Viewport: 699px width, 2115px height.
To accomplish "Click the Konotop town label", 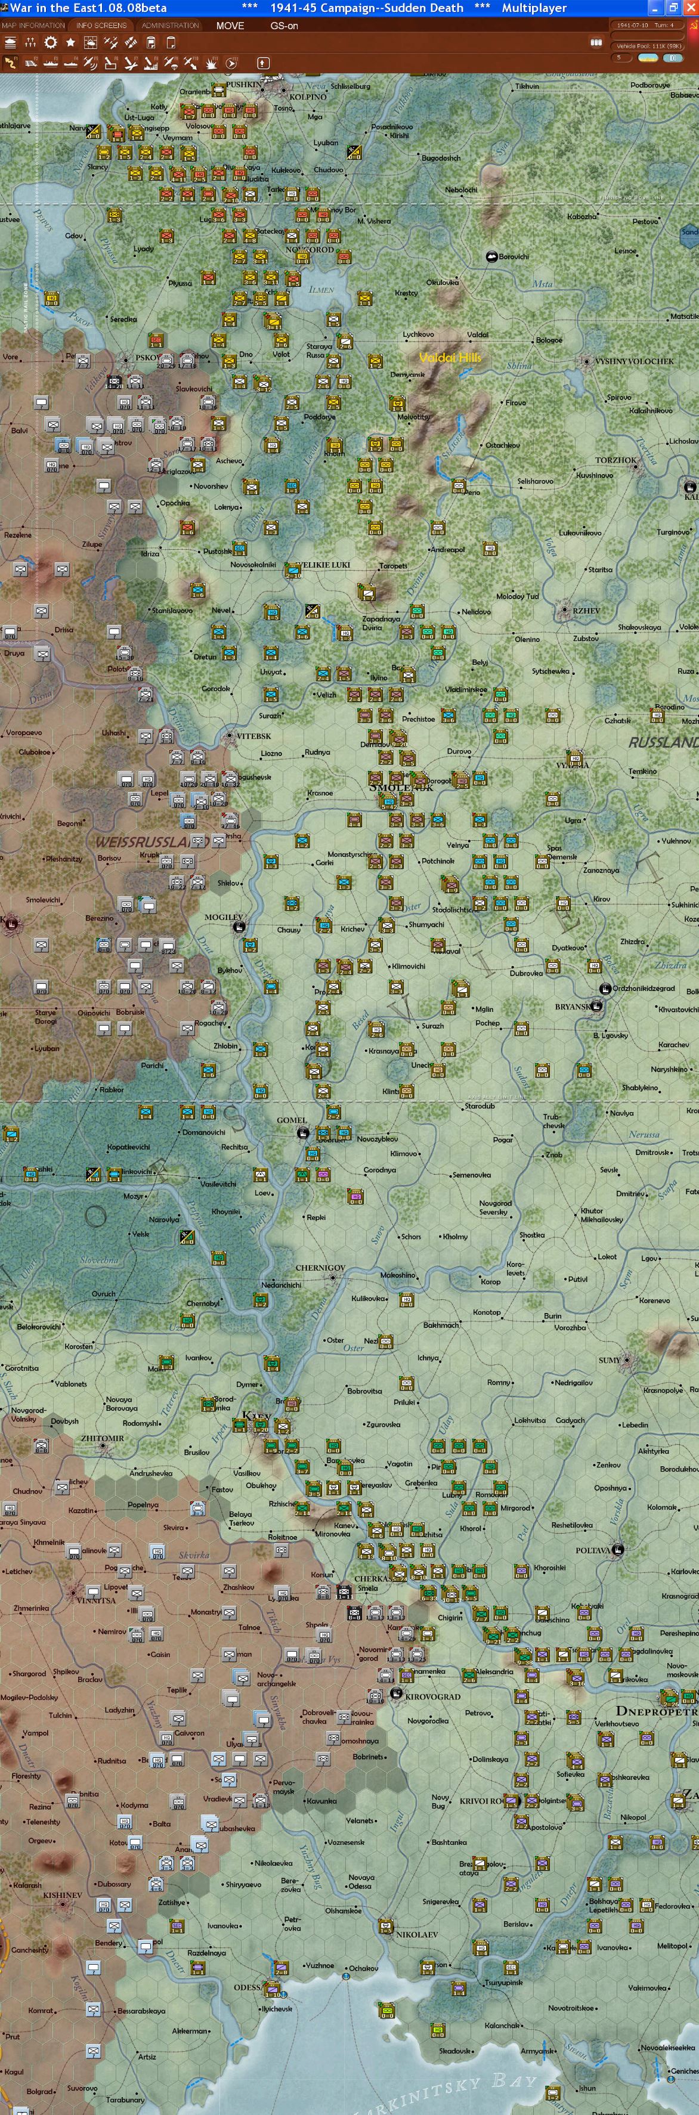I will click(x=486, y=1312).
